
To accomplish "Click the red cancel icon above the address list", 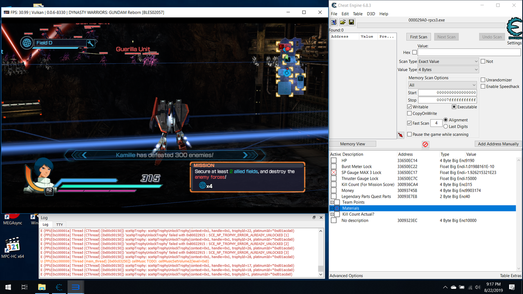I will pyautogui.click(x=425, y=144).
